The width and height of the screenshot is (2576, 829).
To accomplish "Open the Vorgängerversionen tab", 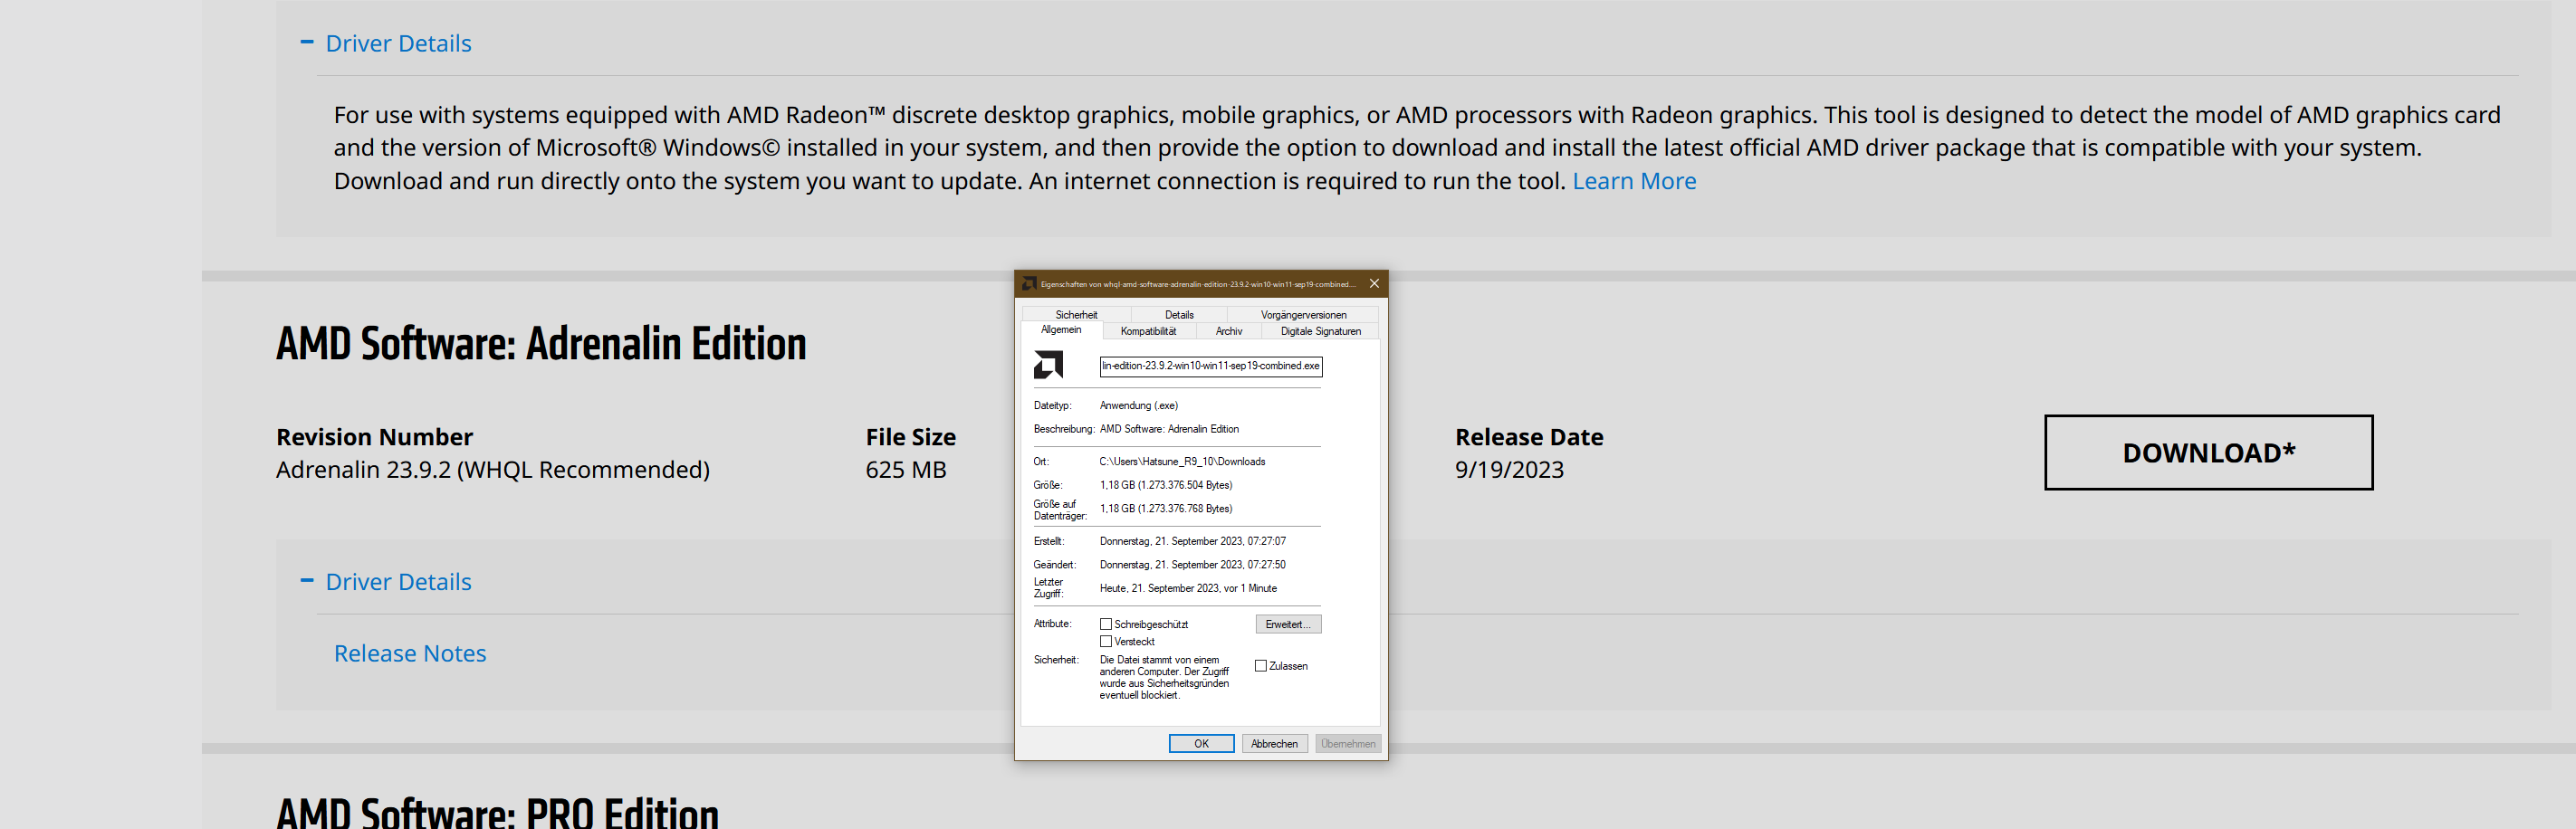I will pos(1303,314).
